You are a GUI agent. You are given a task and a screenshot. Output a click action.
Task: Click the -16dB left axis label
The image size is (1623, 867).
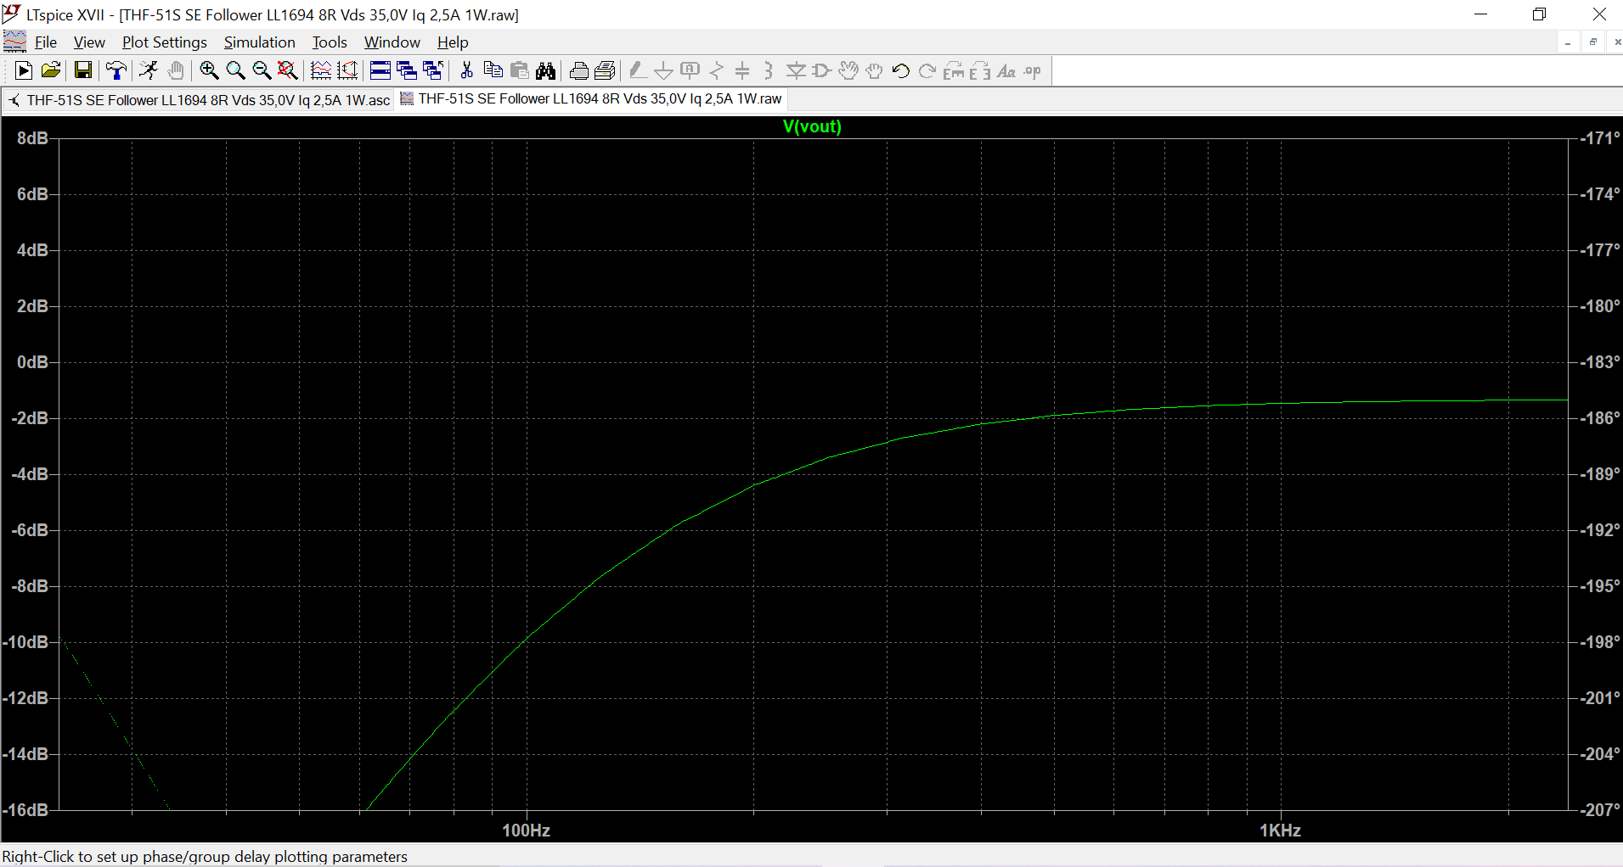(x=25, y=810)
